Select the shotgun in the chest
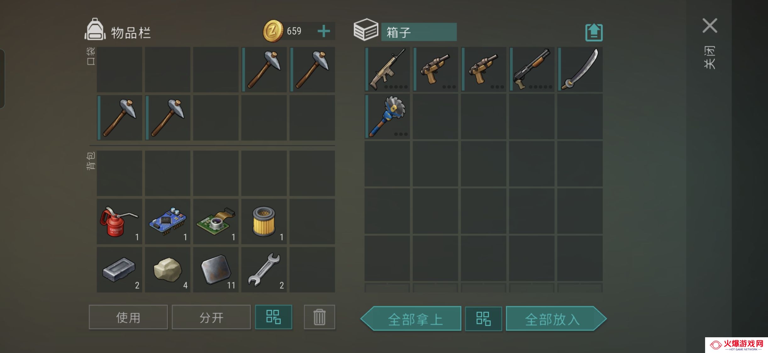This screenshot has width=768, height=353. pyautogui.click(x=532, y=69)
